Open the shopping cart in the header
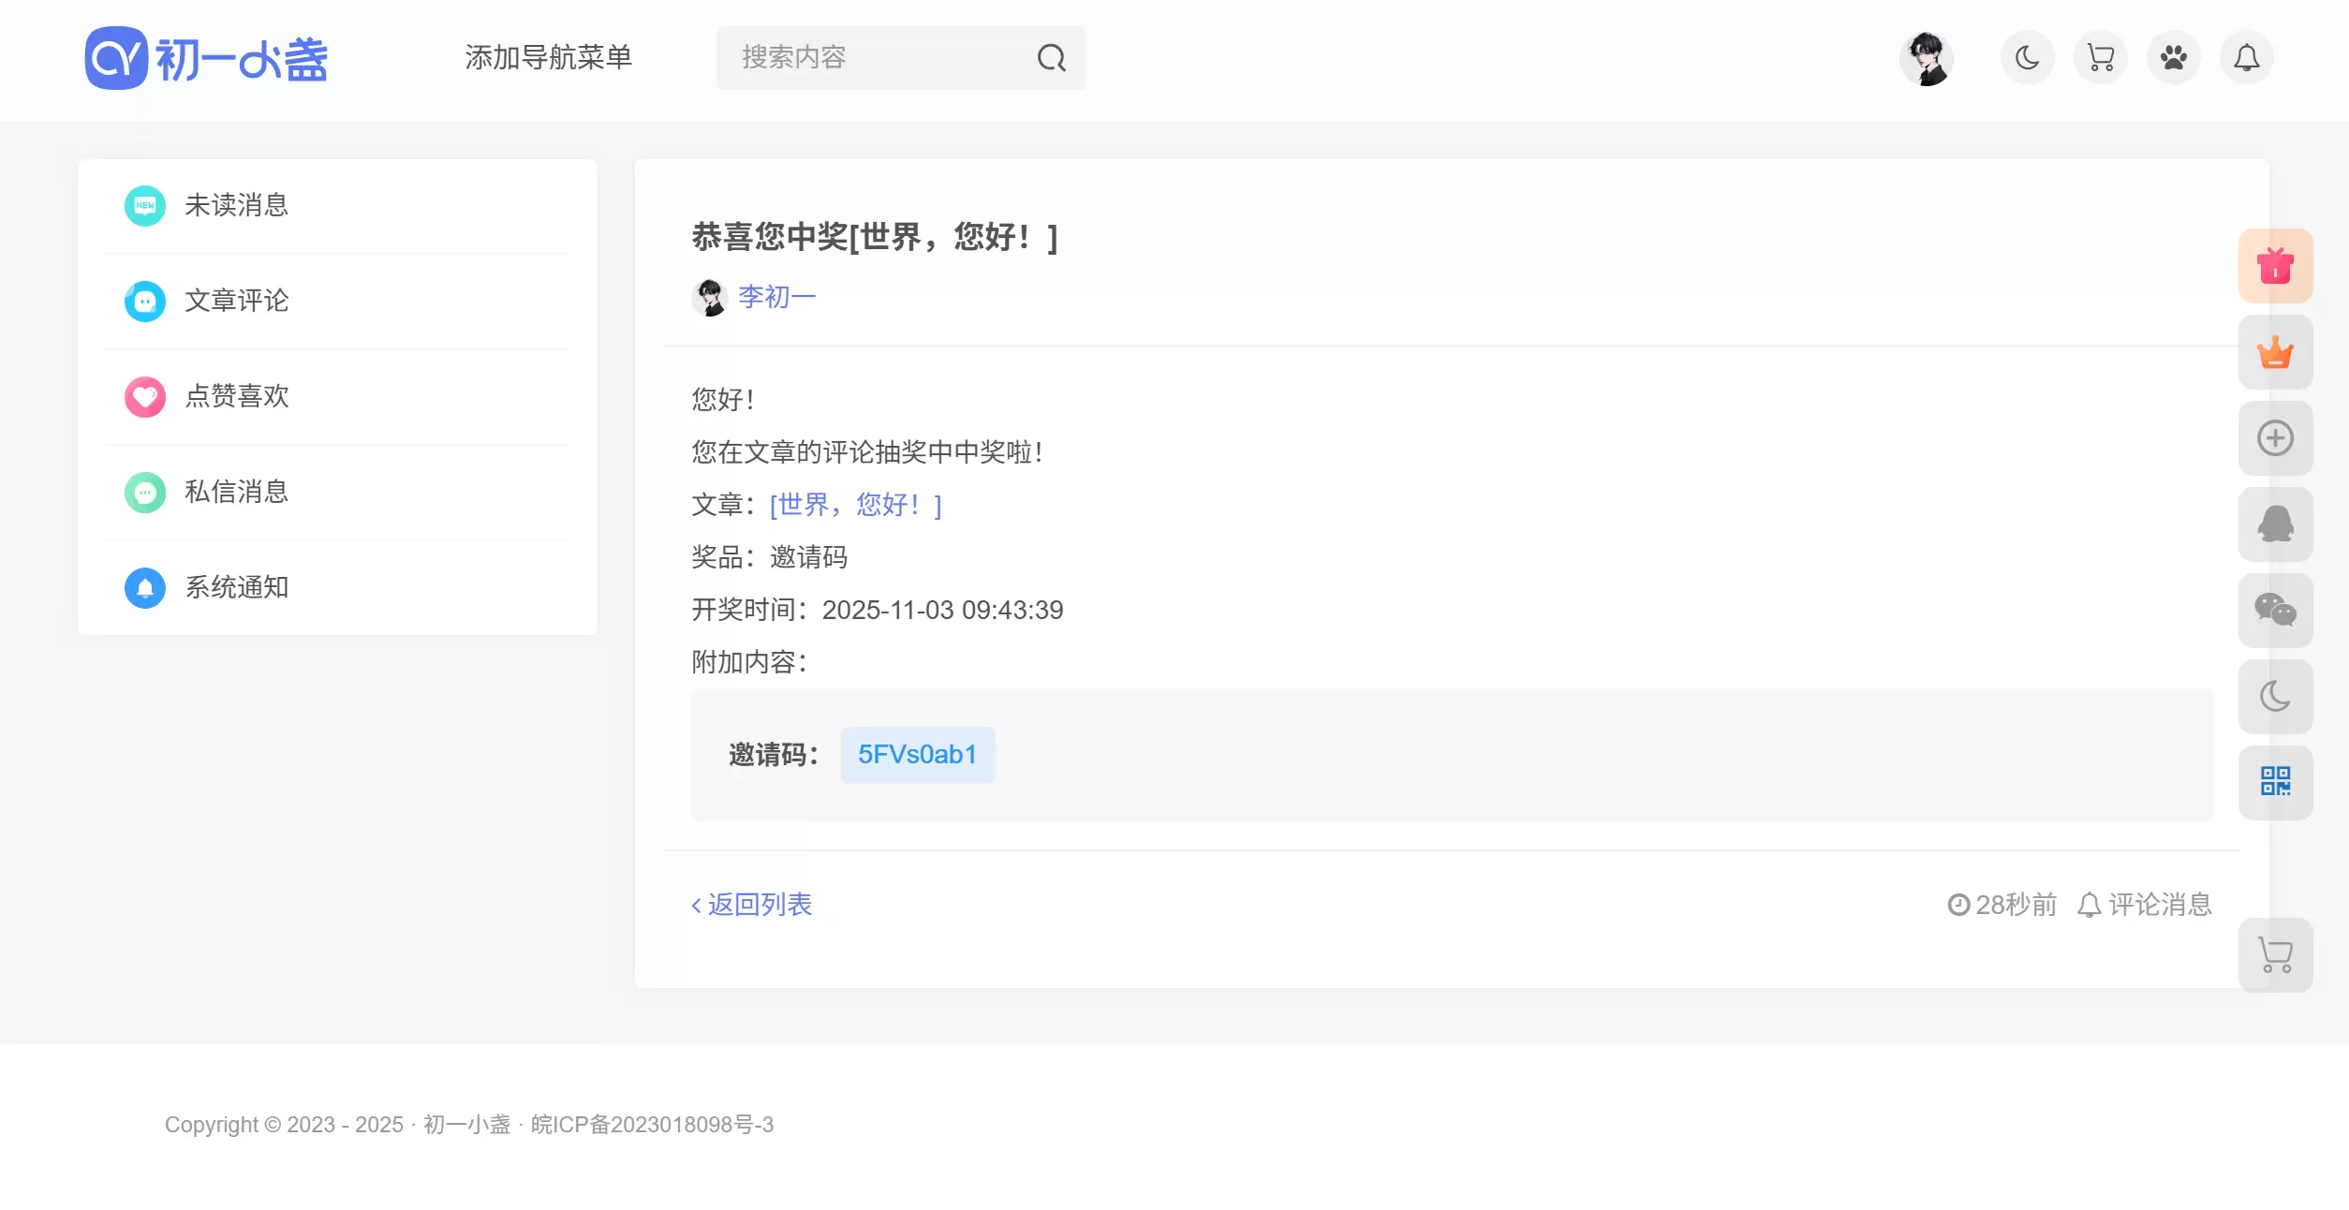Image resolution: width=2349 pixels, height=1210 pixels. [x=2100, y=58]
